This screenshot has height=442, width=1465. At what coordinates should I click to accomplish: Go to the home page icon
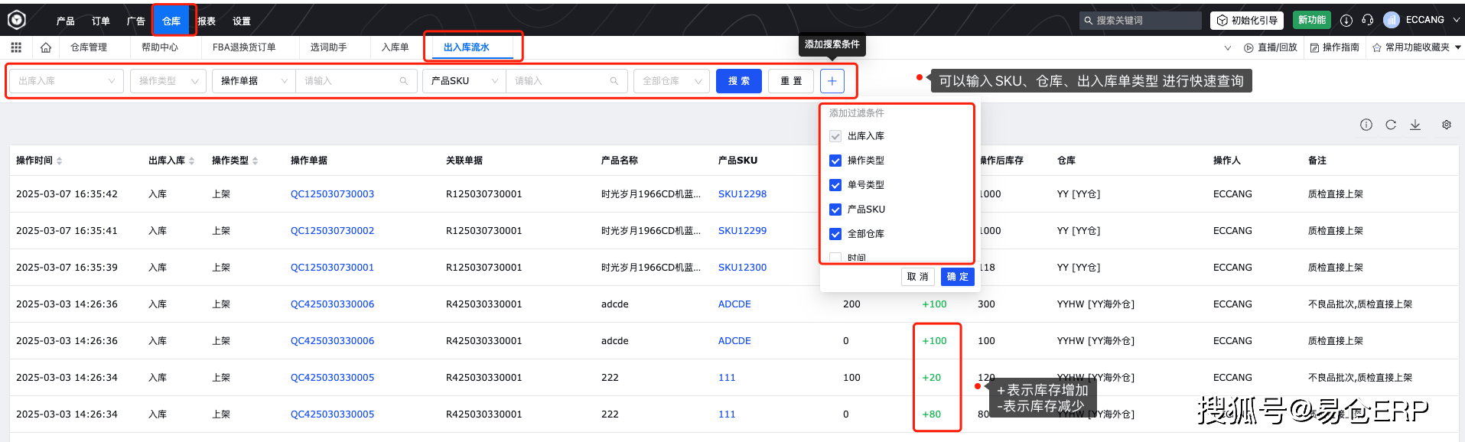[x=46, y=47]
